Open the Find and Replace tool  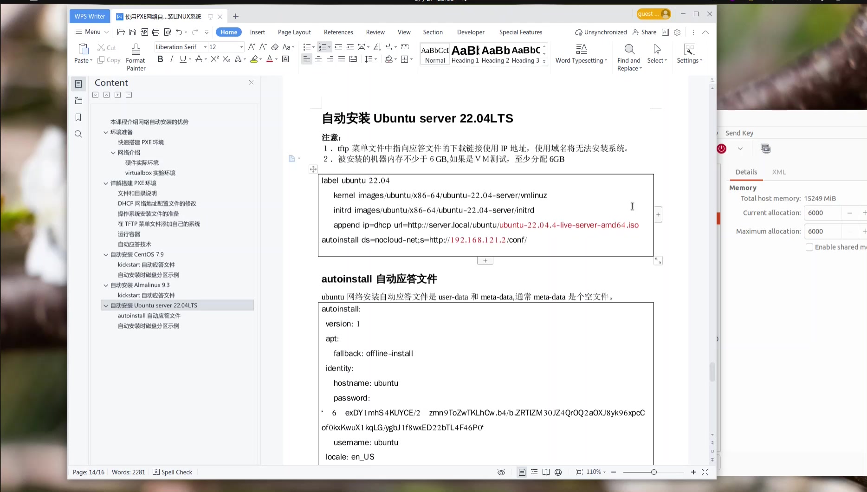click(629, 55)
